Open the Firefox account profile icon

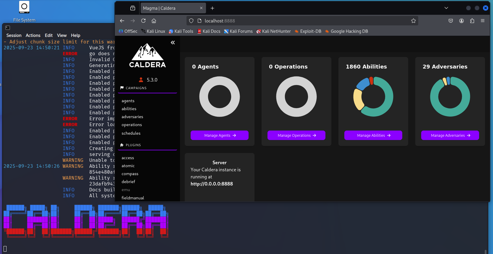click(x=461, y=21)
